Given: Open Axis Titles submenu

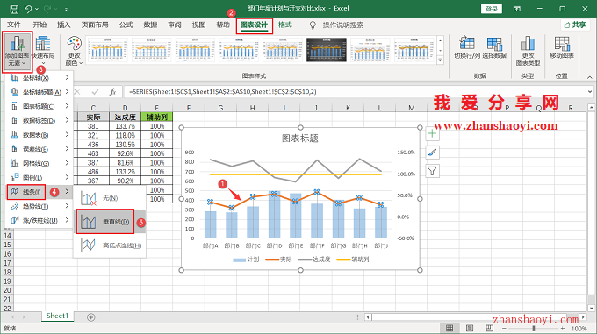Looking at the screenshot, I should click(x=39, y=92).
